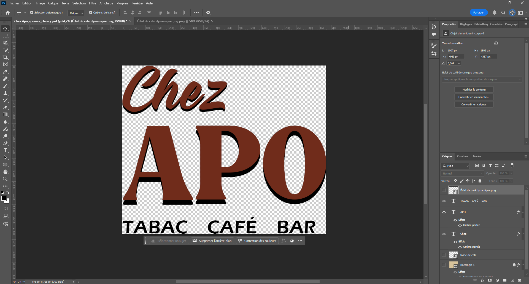529x284 pixels.
Task: Toggle the Options de transf. checkbox
Action: click(91, 12)
